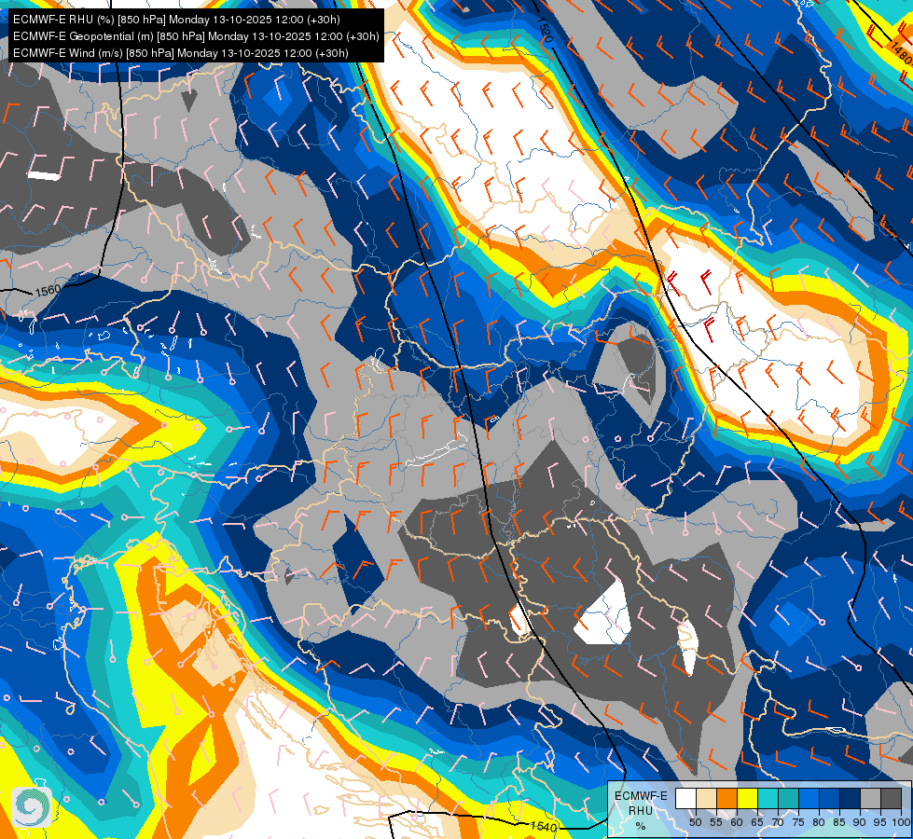Pick the light gray legend swatch before 95

tap(870, 798)
